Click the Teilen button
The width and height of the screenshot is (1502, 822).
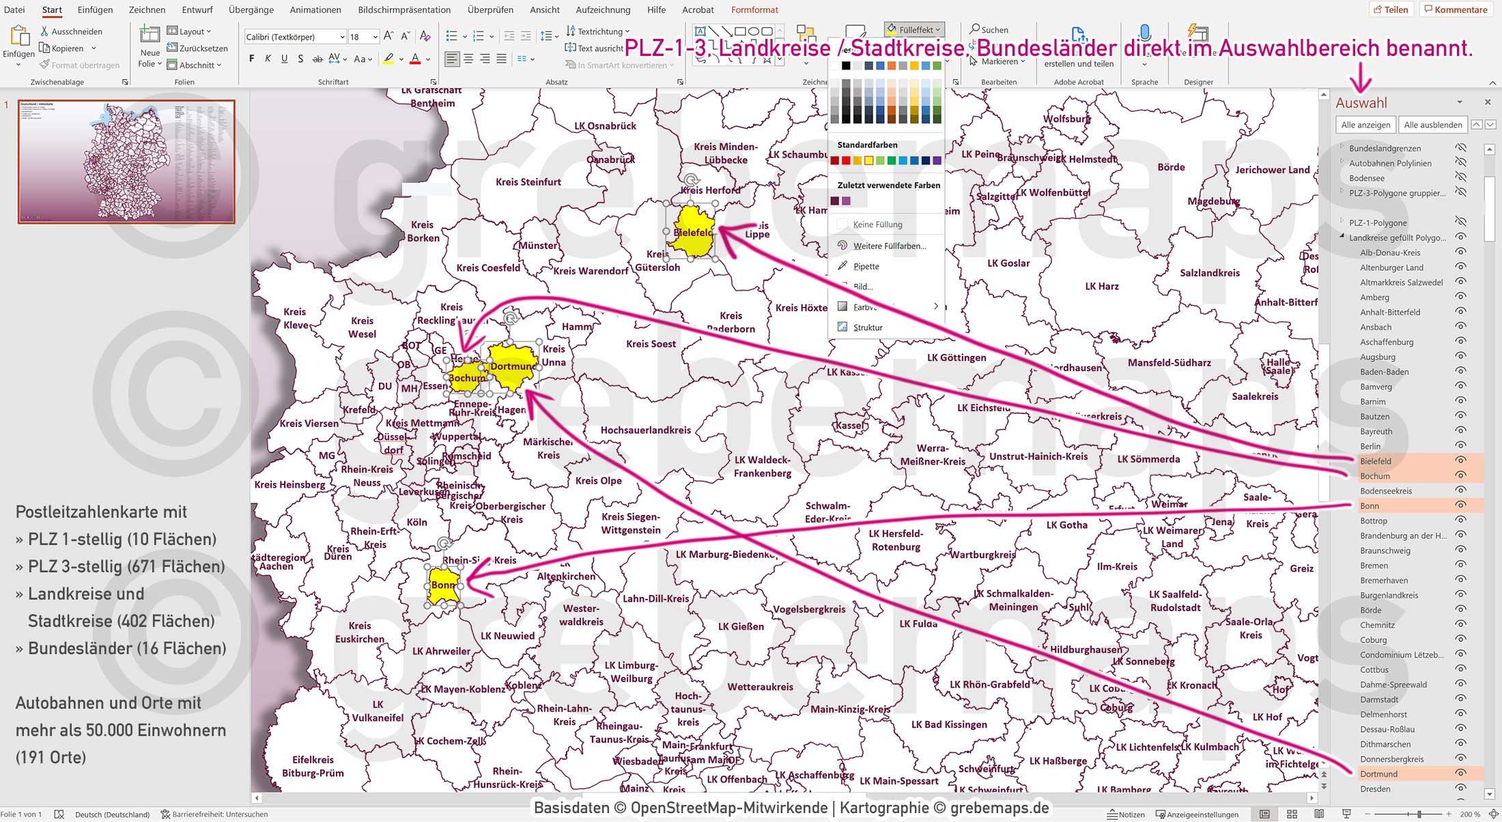point(1391,10)
